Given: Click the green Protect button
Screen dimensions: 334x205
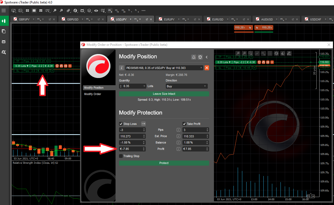Looking at the screenshot, I should [x=164, y=163].
